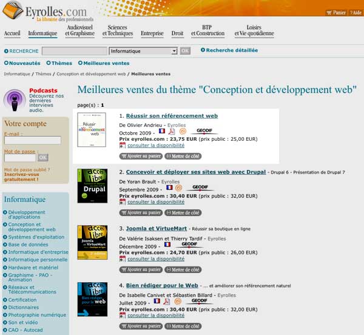Image resolution: width=364 pixels, height=335 pixels.
Task: Select the Informatique navigation tab
Action: pos(42,33)
